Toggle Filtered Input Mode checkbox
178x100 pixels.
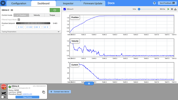19,20
